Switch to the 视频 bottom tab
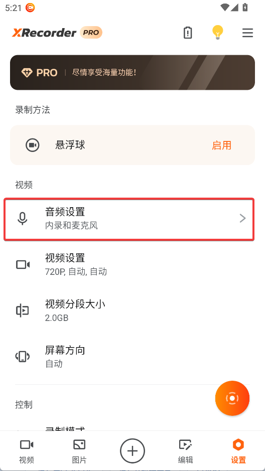This screenshot has height=471, width=265. tap(27, 451)
